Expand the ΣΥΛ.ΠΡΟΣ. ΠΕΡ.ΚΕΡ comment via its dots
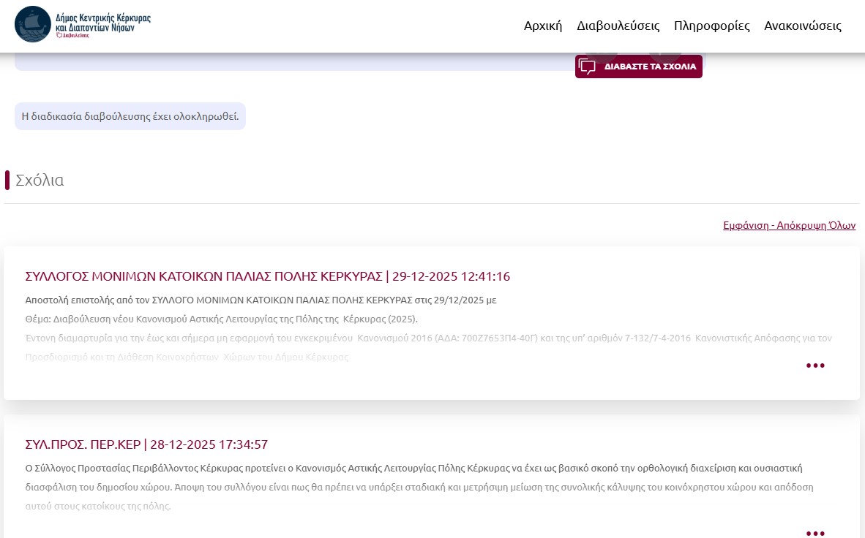This screenshot has height=538, width=865. [x=815, y=532]
